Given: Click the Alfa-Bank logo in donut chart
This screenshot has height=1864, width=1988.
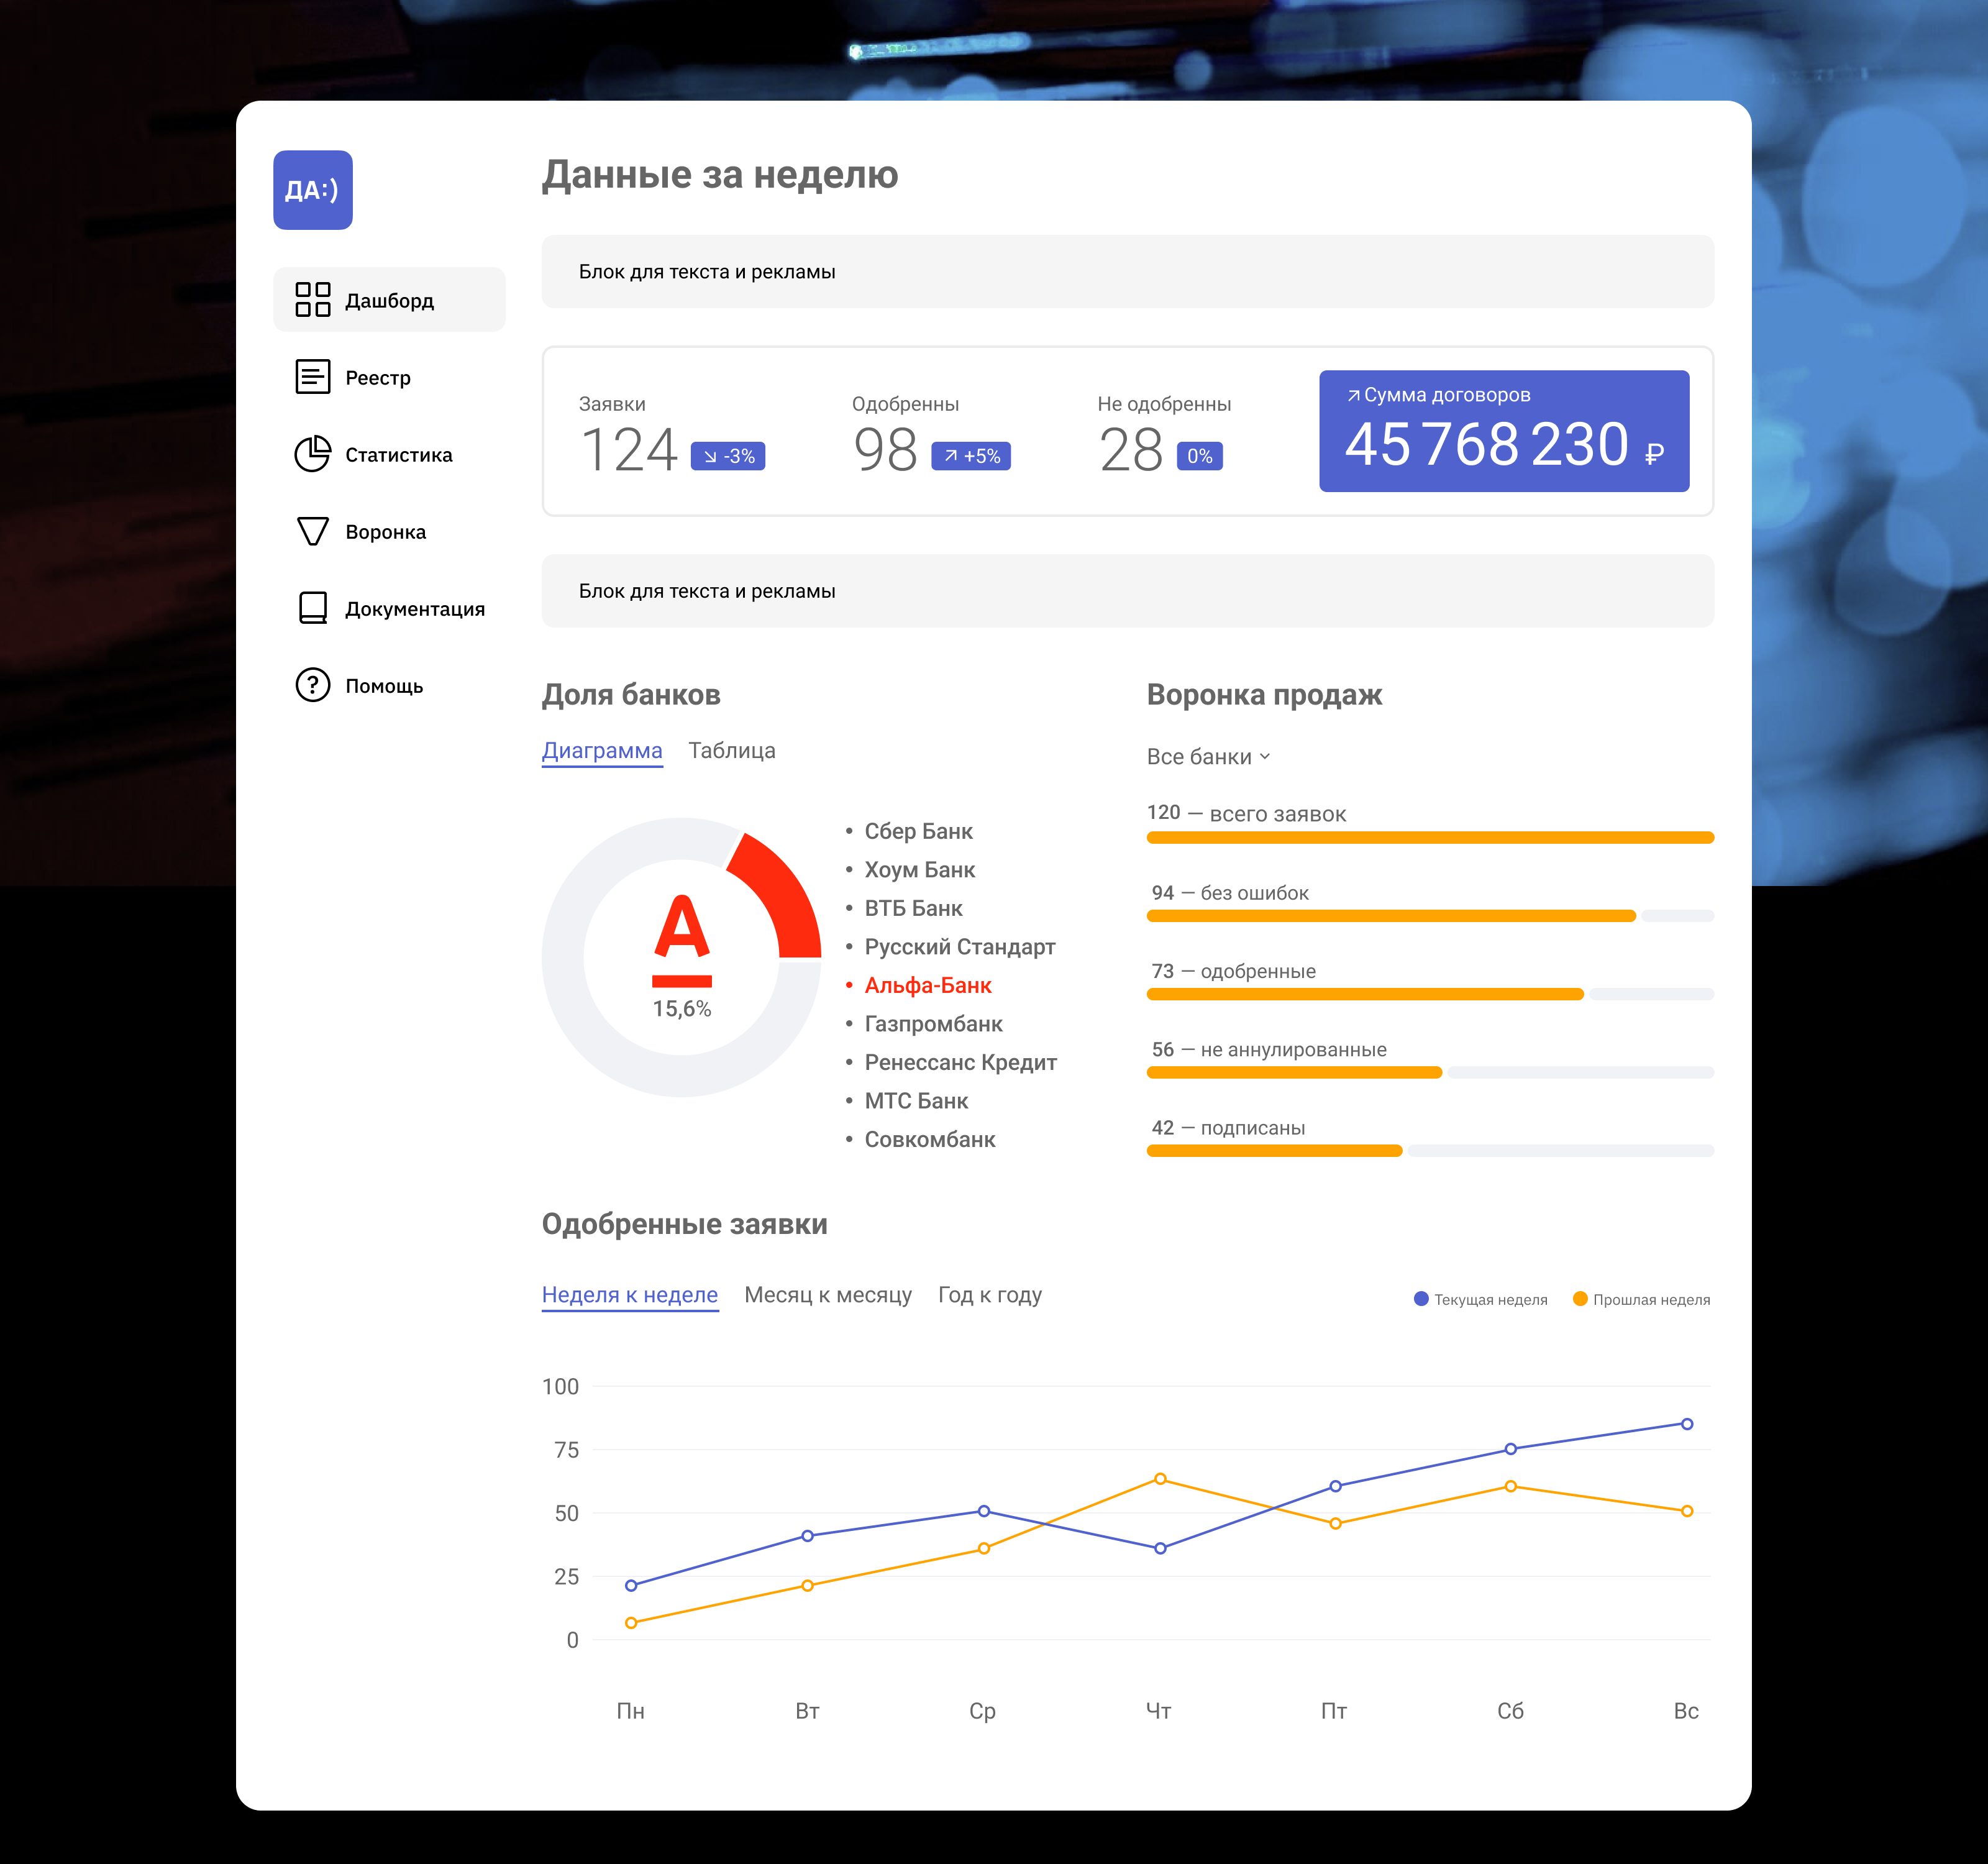Looking at the screenshot, I should click(x=681, y=940).
